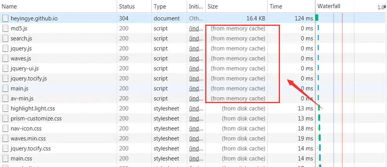Click the file icon beside search.js
This screenshot has height=167, width=387.
point(5,38)
